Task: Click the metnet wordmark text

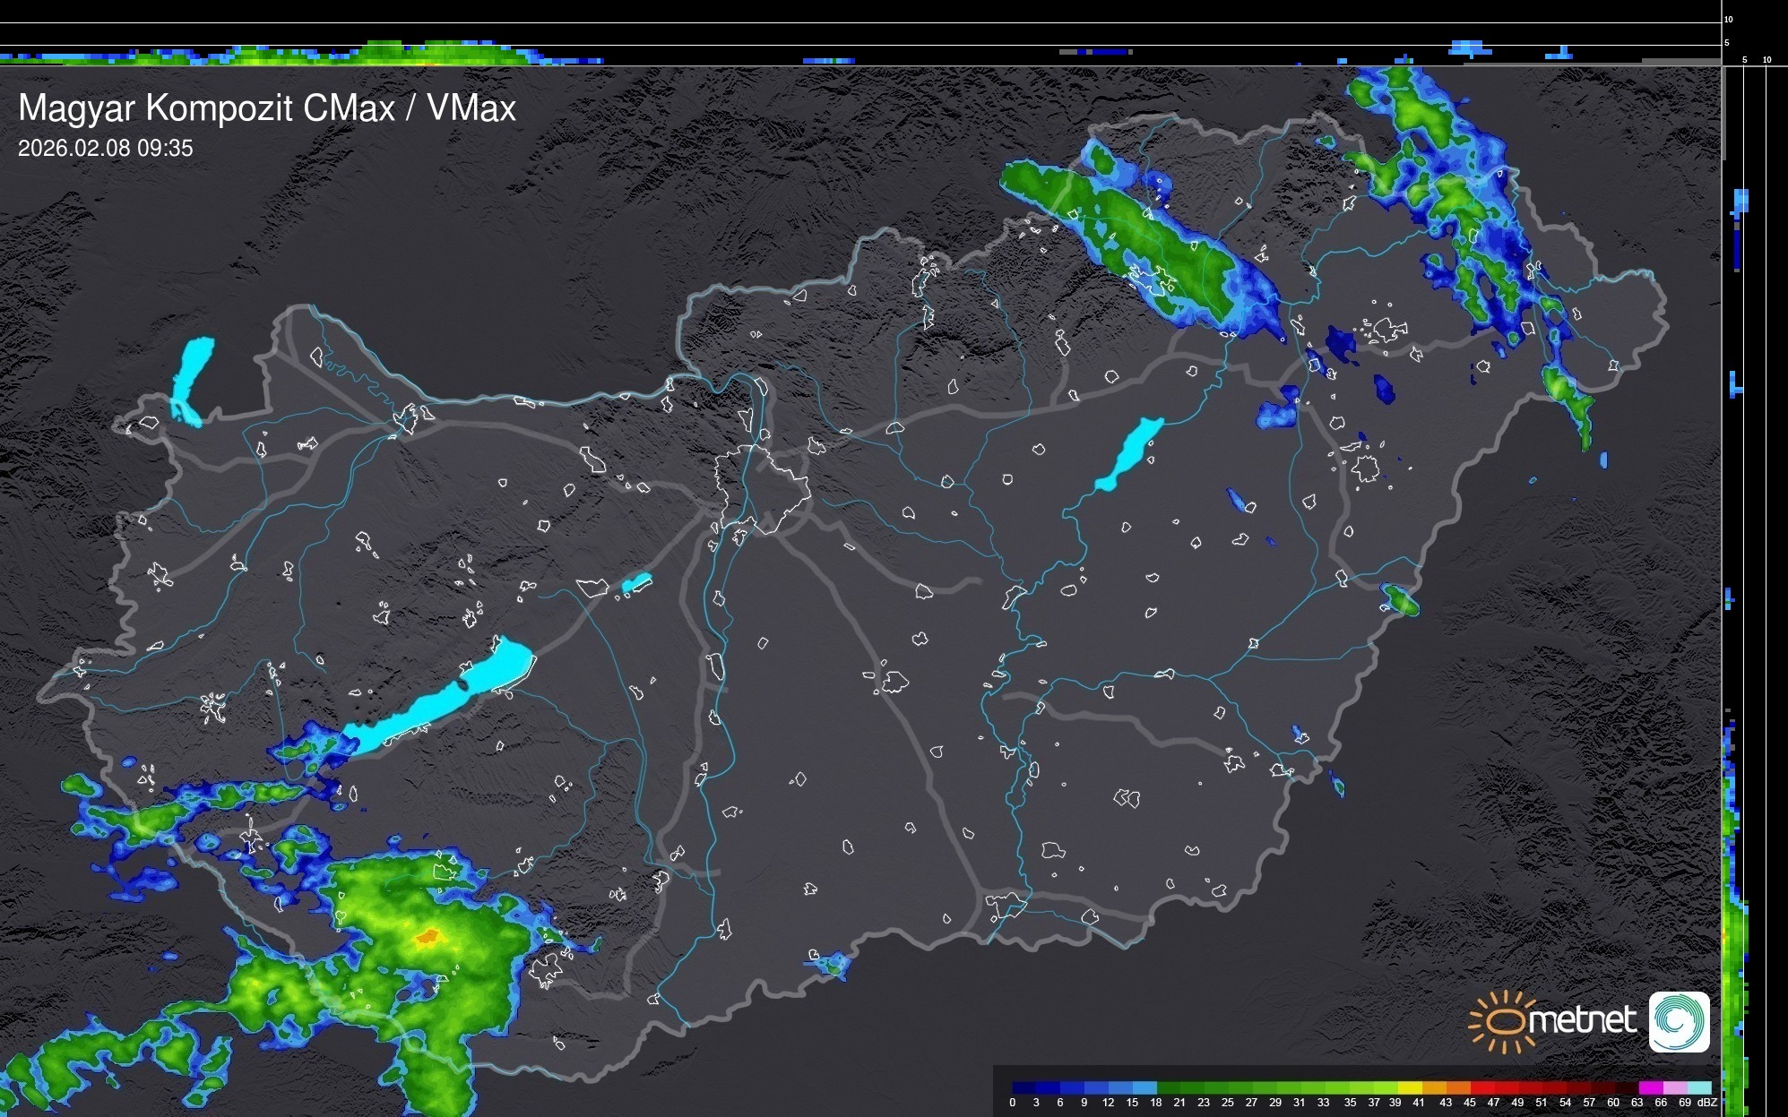Action: click(1583, 1020)
